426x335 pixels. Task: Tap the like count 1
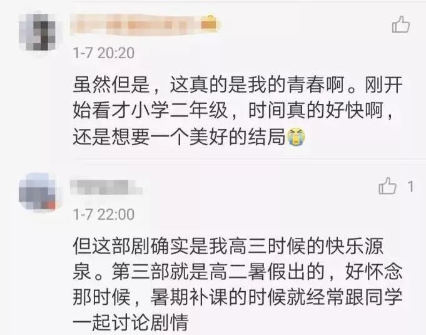[411, 187]
